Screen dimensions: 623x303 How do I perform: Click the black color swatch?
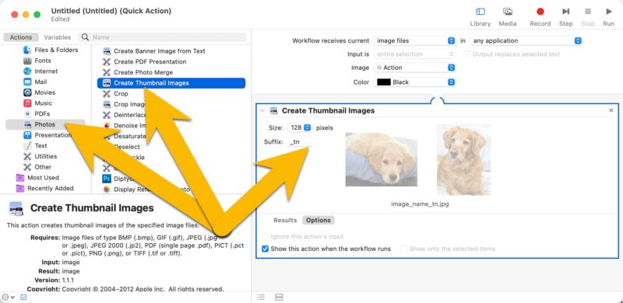pyautogui.click(x=384, y=82)
